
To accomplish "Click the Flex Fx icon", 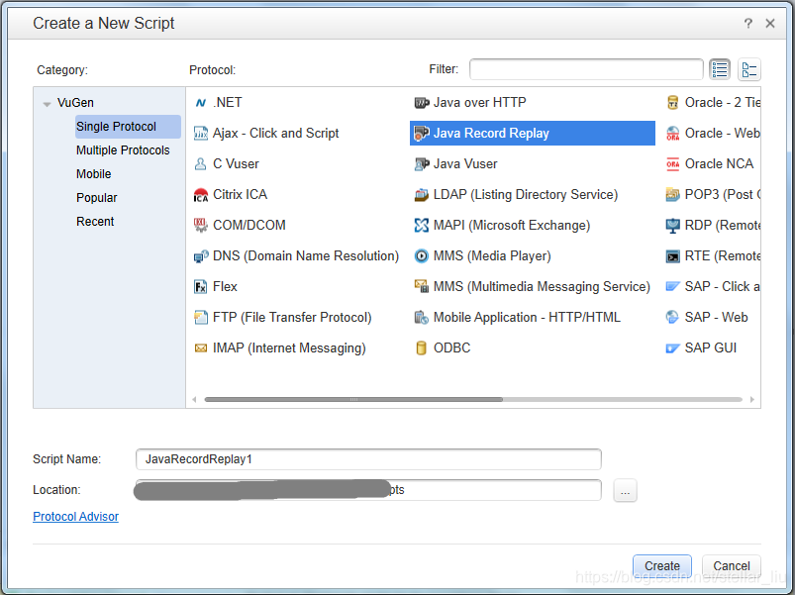I will point(201,287).
